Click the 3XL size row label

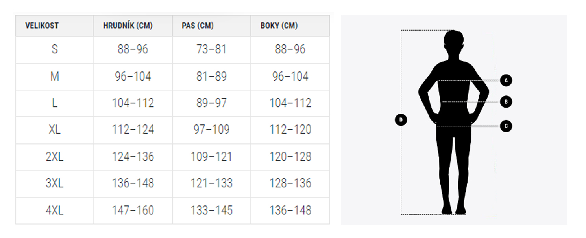55,183
